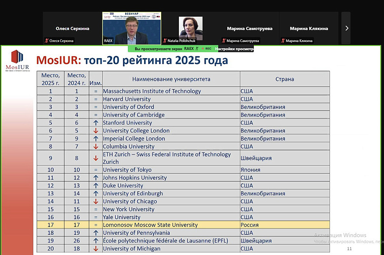
Task: Click the 'Наименование университета' column header
Action: coord(171,79)
